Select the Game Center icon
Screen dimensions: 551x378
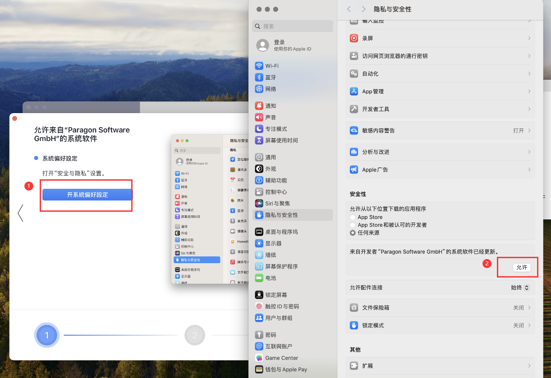point(259,358)
